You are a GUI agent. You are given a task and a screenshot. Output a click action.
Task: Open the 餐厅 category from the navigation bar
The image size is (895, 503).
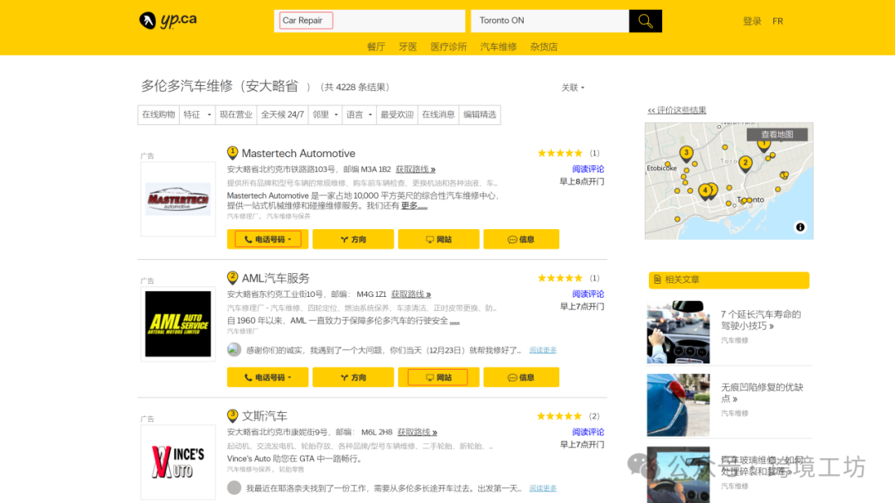point(375,46)
